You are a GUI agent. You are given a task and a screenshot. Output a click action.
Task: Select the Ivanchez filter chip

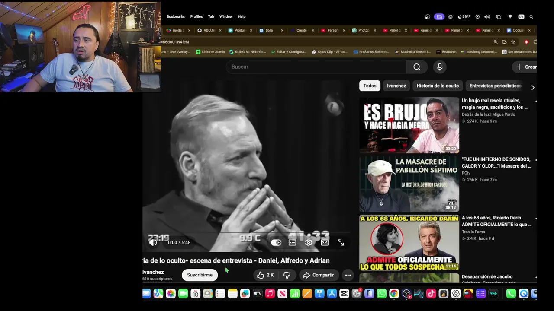pos(396,86)
